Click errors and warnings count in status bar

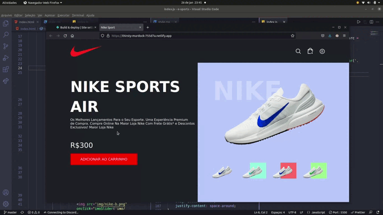(x=34, y=212)
